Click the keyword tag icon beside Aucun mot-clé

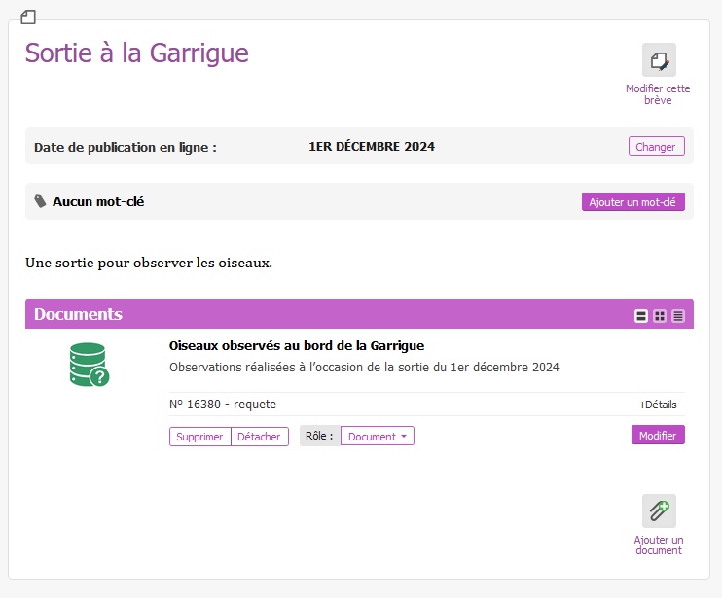coord(40,201)
